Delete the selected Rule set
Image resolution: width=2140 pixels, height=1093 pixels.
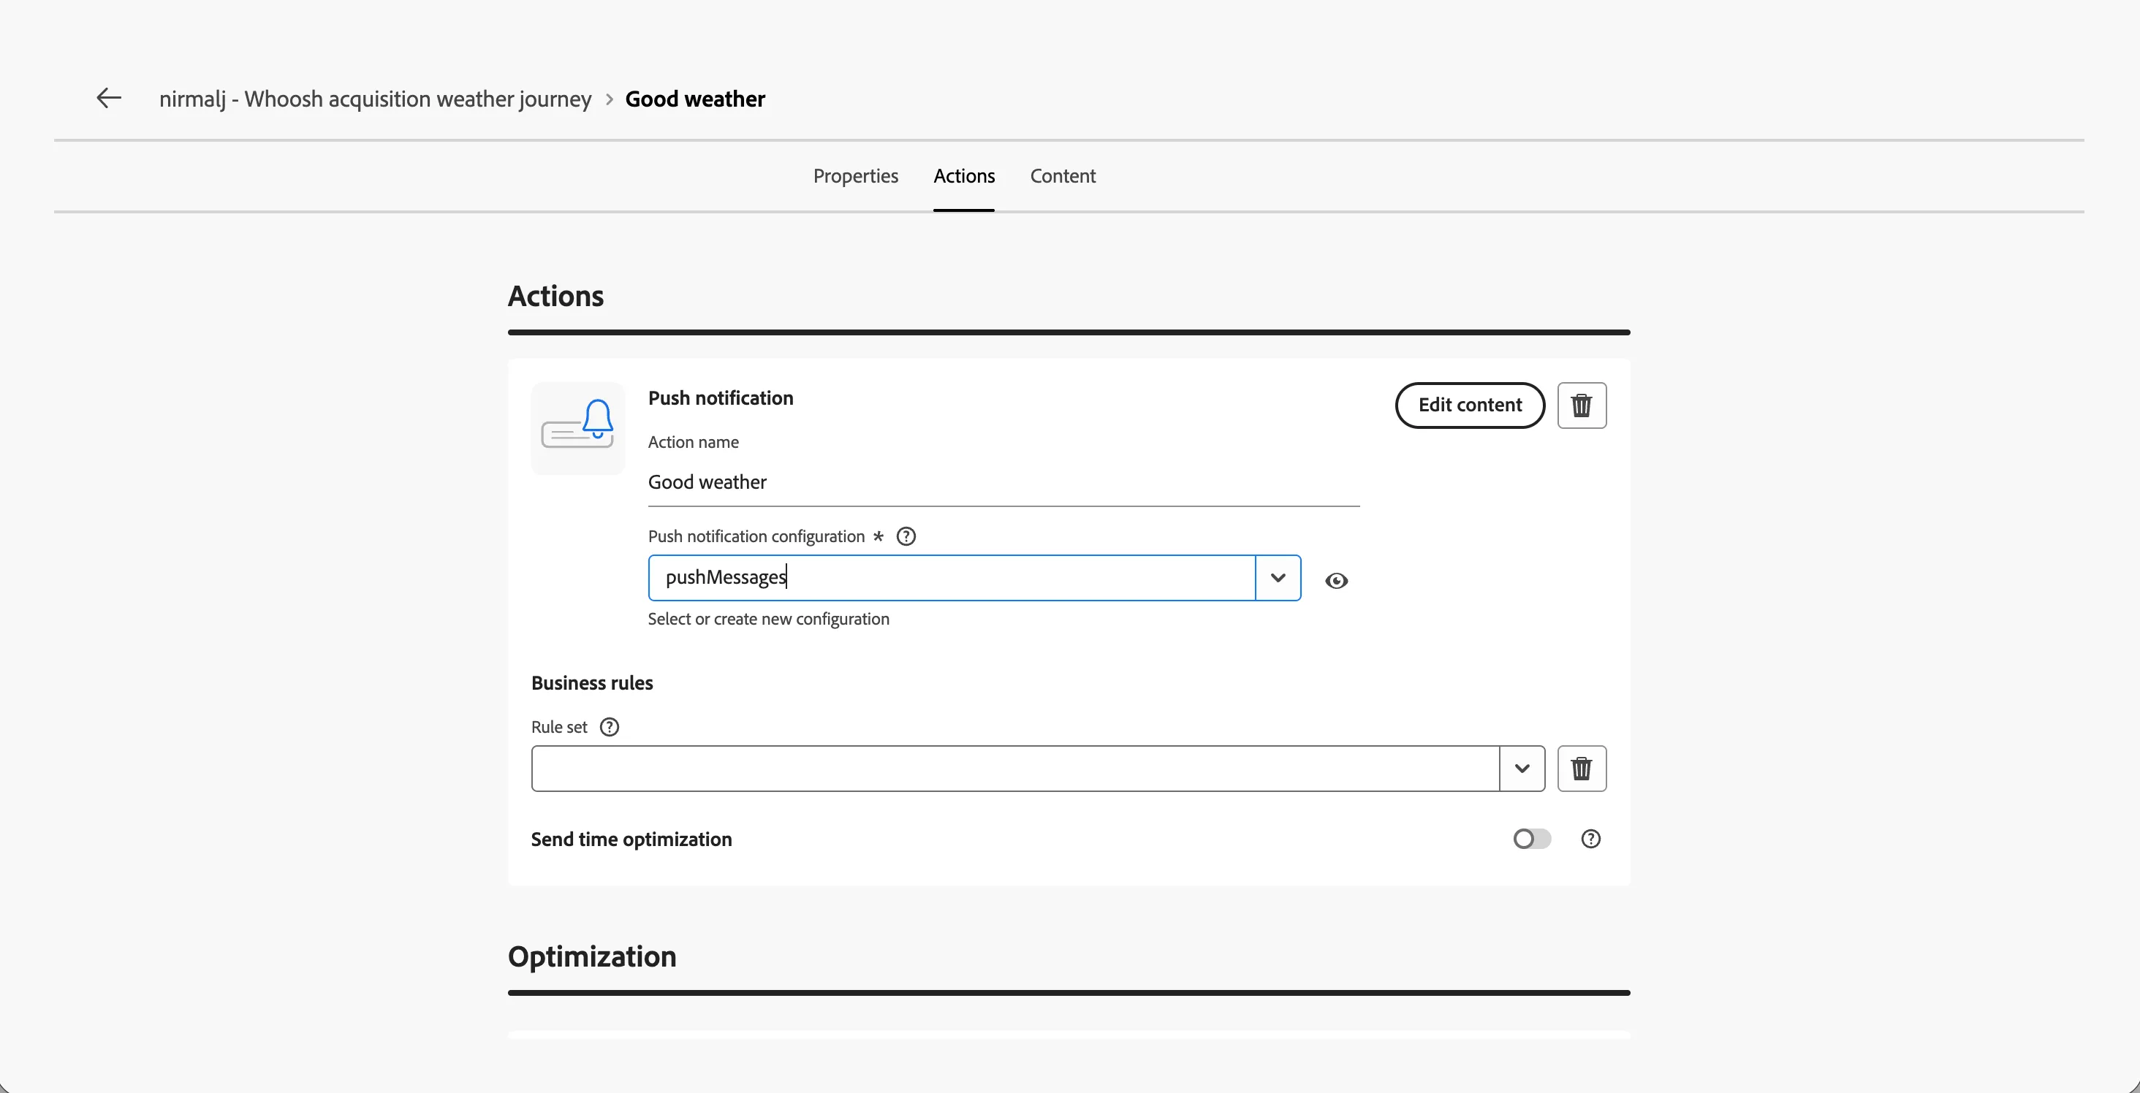(x=1582, y=769)
